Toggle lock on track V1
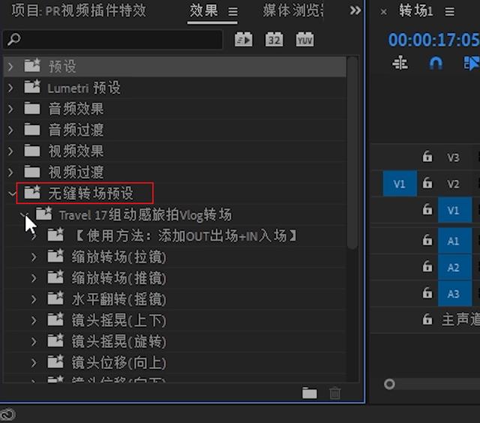This screenshot has height=423, width=480. point(427,210)
